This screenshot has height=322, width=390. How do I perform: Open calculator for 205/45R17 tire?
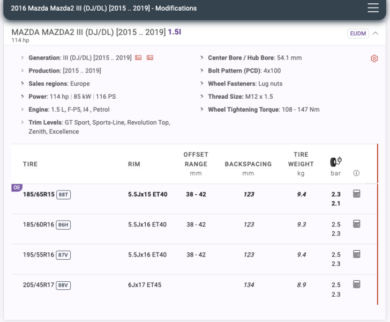click(x=356, y=284)
